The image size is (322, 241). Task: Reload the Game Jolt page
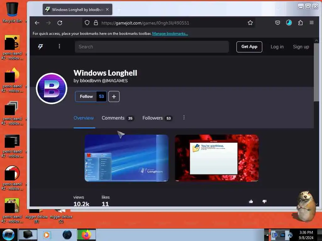60,23
